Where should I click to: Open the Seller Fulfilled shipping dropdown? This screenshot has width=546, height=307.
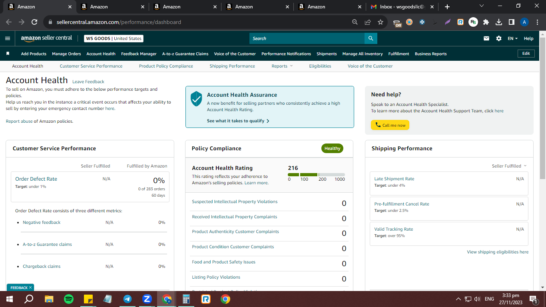pyautogui.click(x=509, y=166)
